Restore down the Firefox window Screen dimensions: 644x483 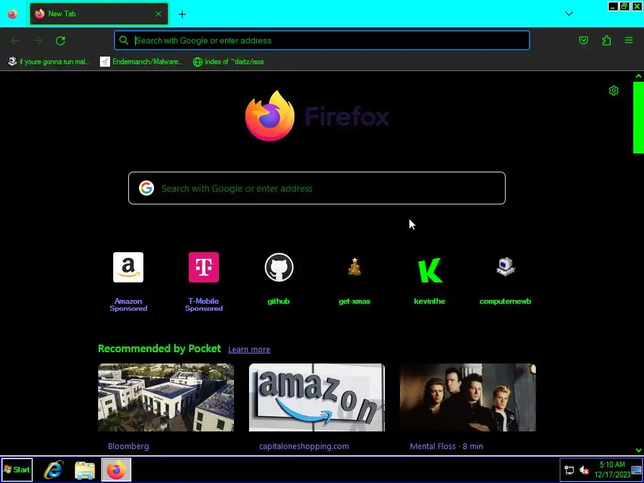point(625,6)
